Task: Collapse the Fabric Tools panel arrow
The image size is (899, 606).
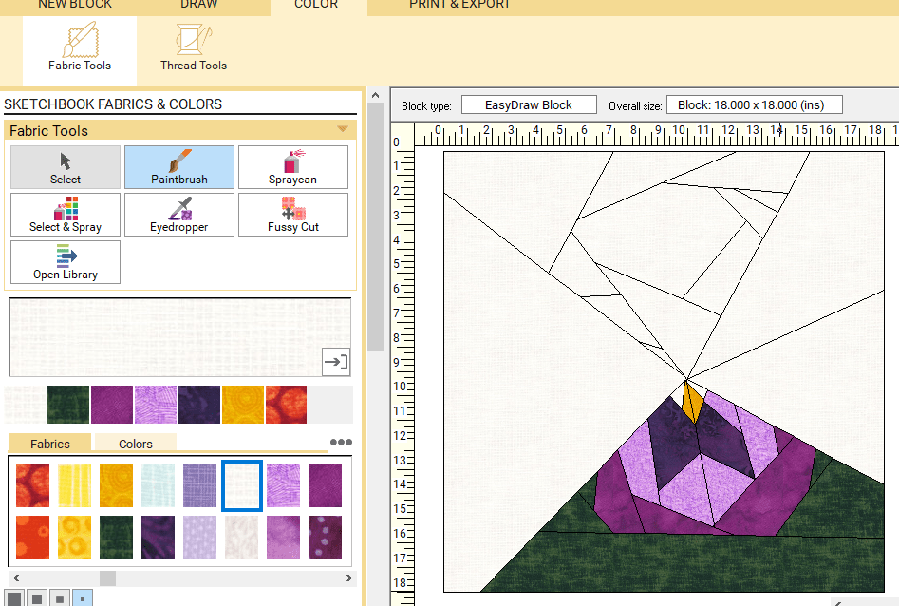Action: 342,130
